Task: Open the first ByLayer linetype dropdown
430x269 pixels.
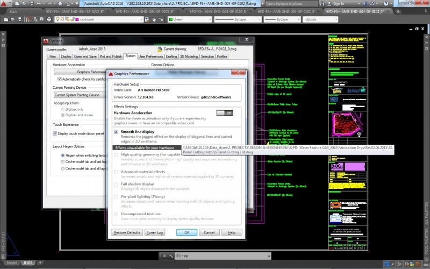Action: (260, 19)
